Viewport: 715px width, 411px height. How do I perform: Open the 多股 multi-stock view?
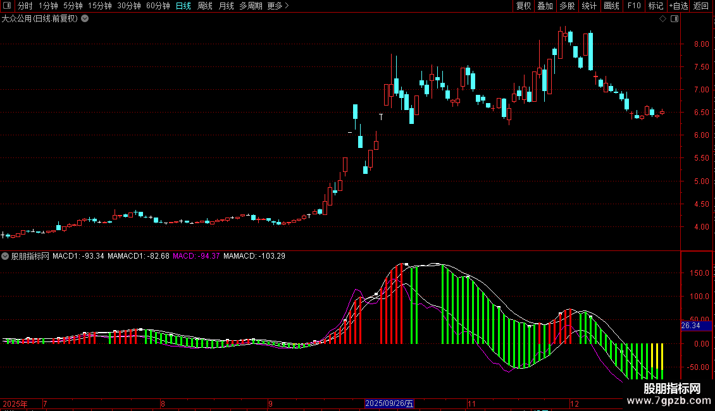[x=567, y=6]
